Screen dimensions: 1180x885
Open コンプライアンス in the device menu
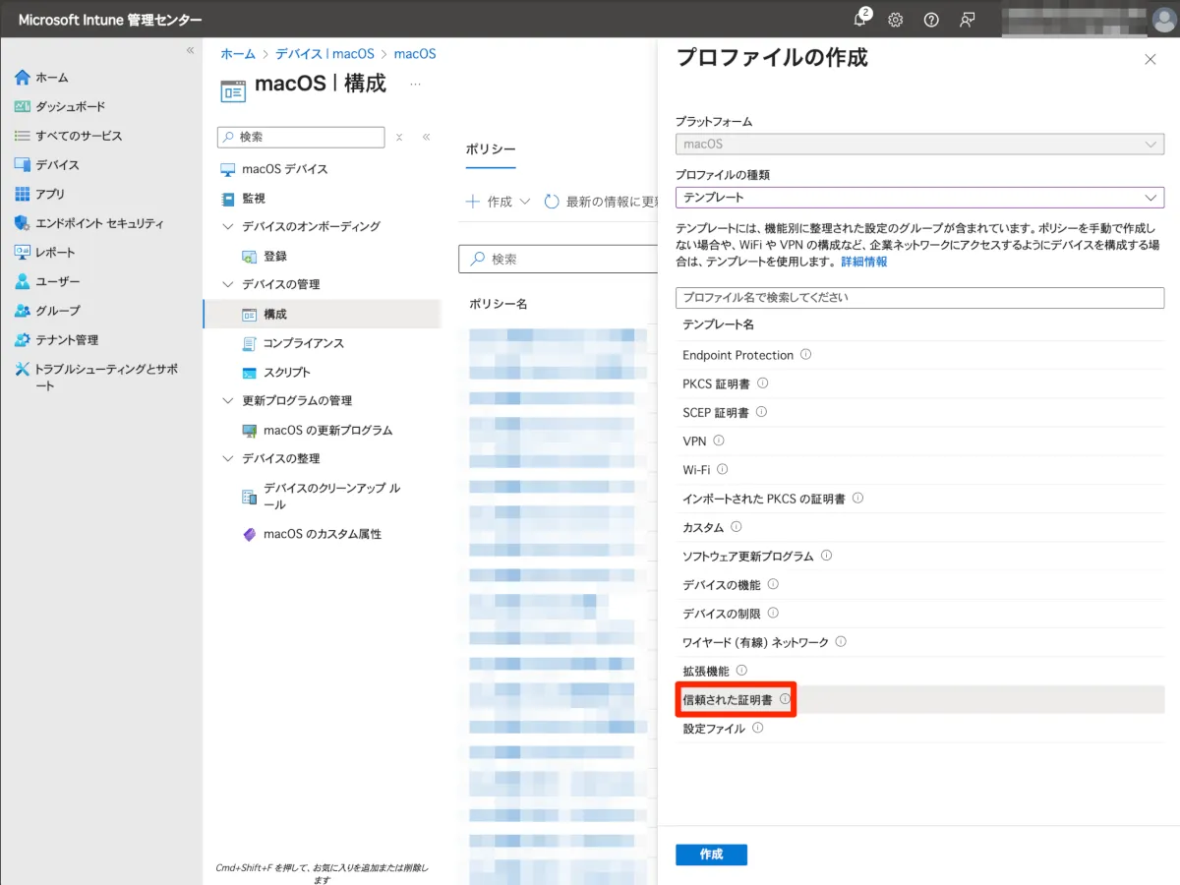click(303, 343)
